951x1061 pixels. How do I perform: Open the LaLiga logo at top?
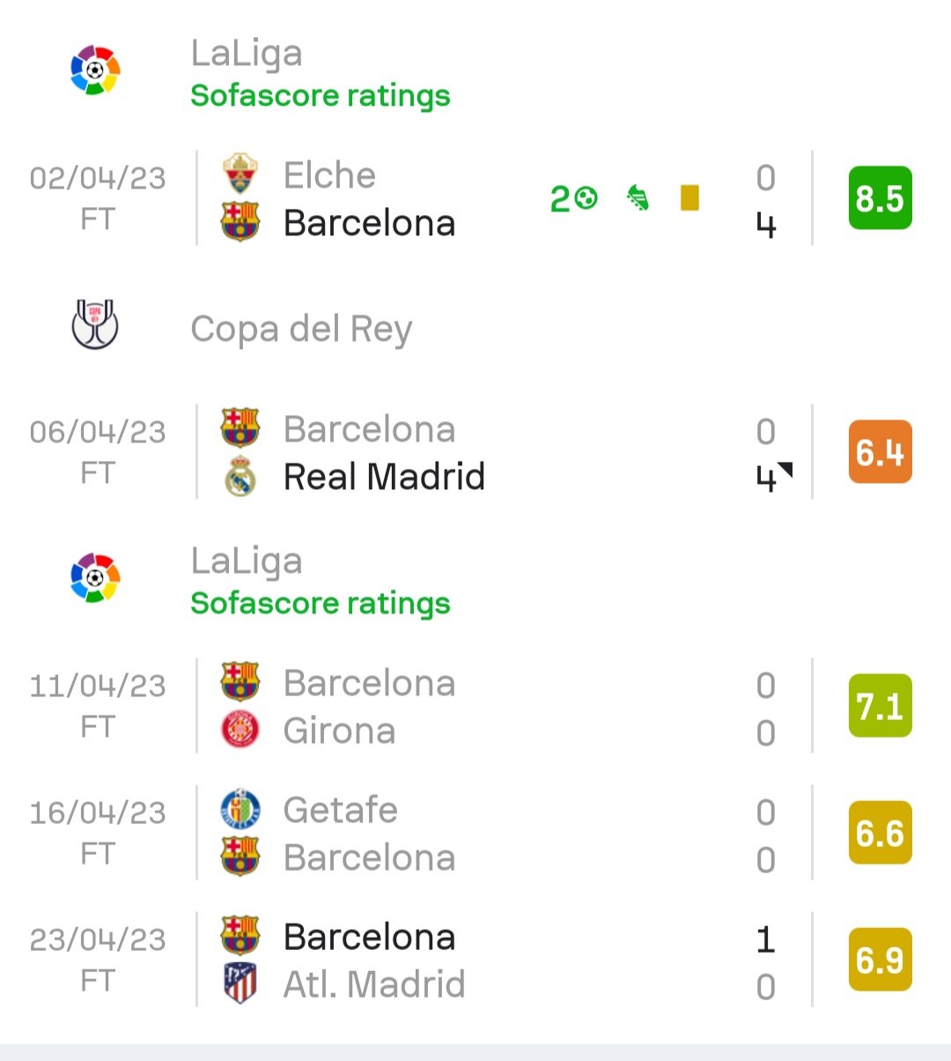click(x=95, y=70)
